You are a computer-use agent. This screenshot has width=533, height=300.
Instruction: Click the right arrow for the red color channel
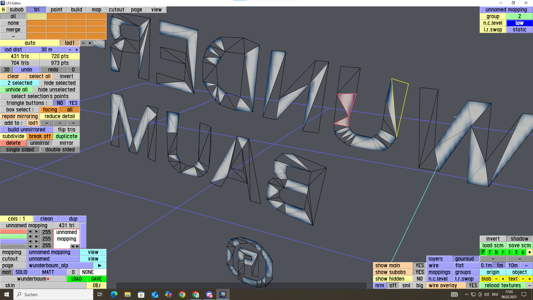36,232
